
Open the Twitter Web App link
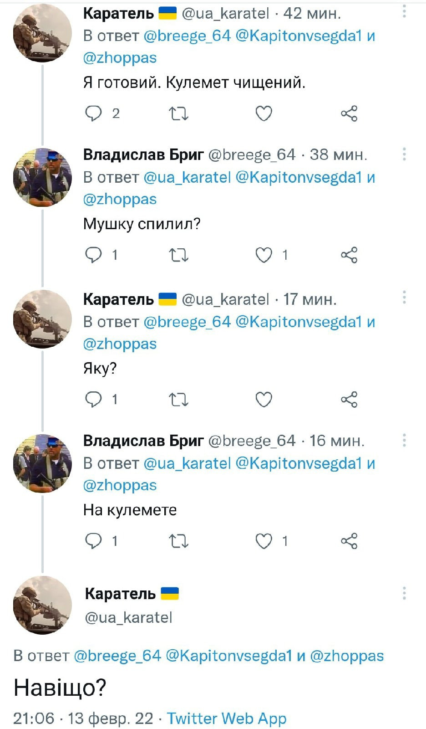[x=227, y=718]
